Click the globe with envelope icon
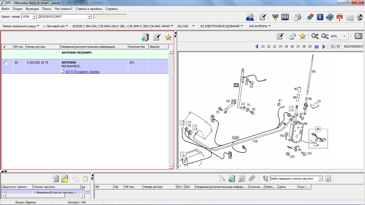 coord(359,17)
